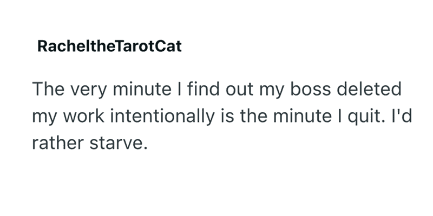Click the word "rather" on the last line
433x216 pixels.
(58, 143)
